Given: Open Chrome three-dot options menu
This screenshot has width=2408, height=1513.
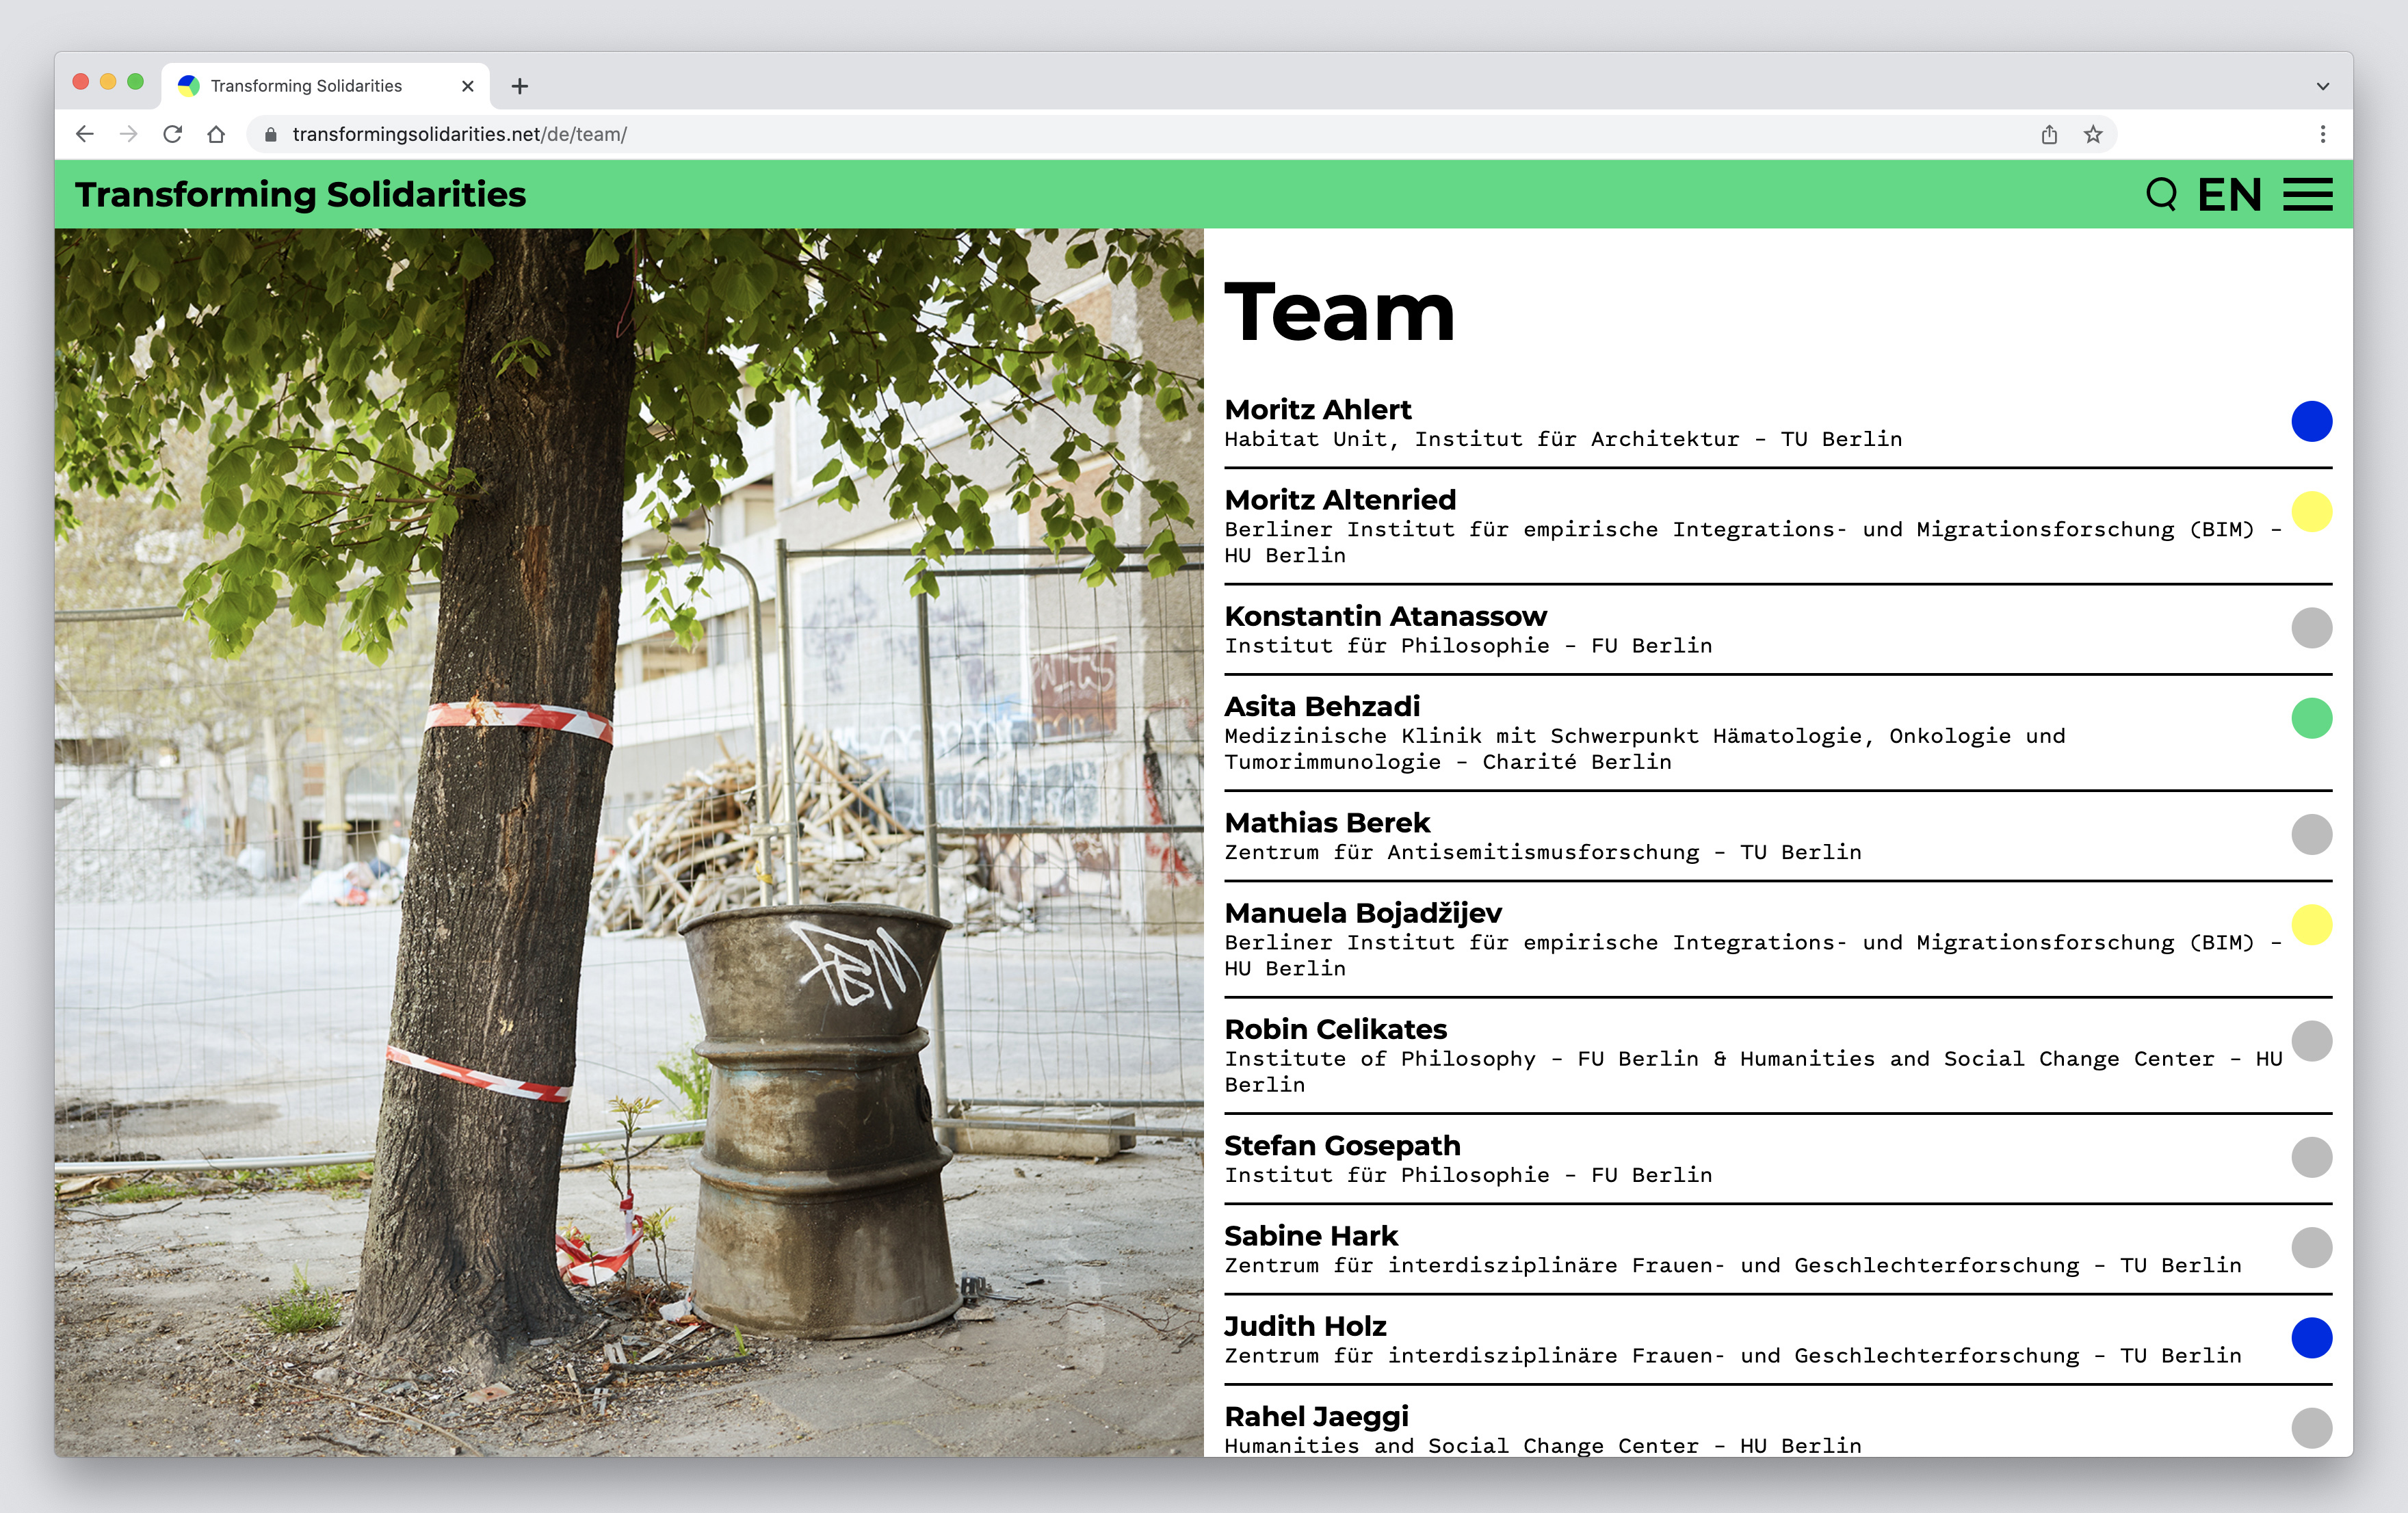Looking at the screenshot, I should tap(2322, 134).
